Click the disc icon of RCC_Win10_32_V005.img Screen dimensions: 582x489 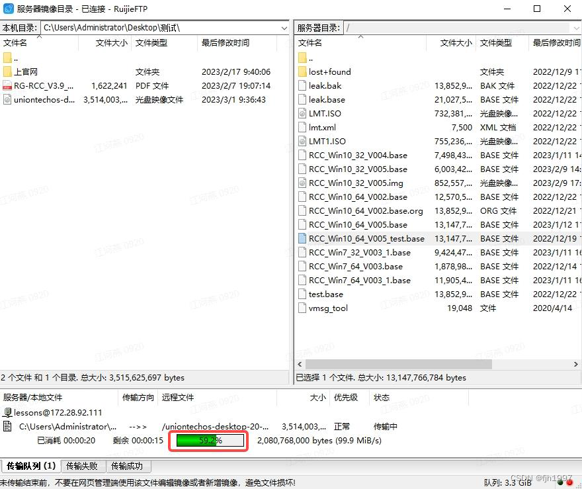[302, 183]
